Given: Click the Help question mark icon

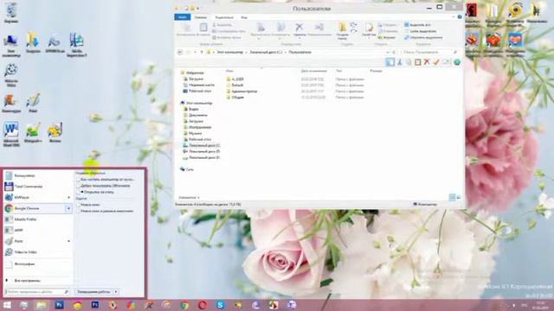Looking at the screenshot, I should (x=460, y=17).
